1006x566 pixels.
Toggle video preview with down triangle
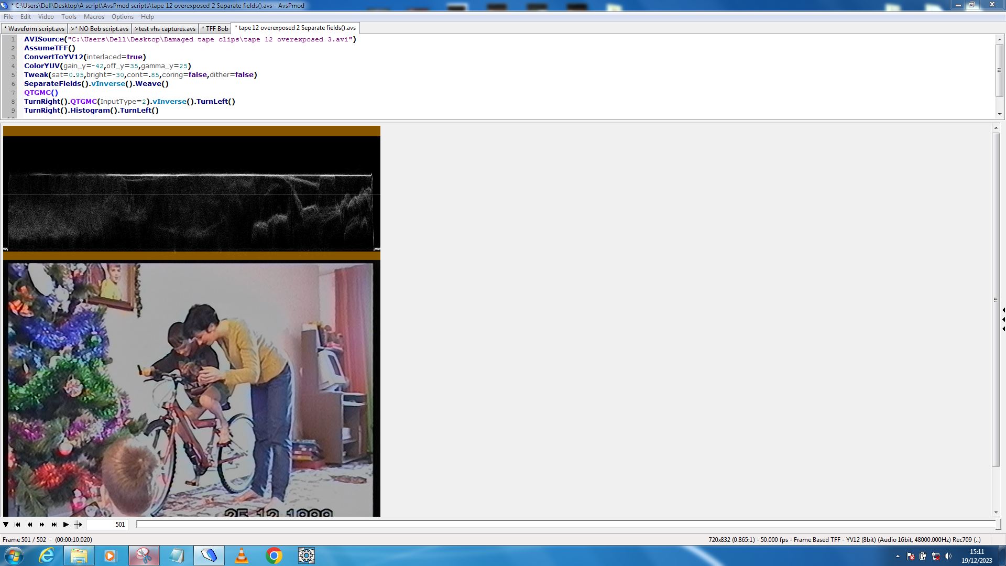6,525
